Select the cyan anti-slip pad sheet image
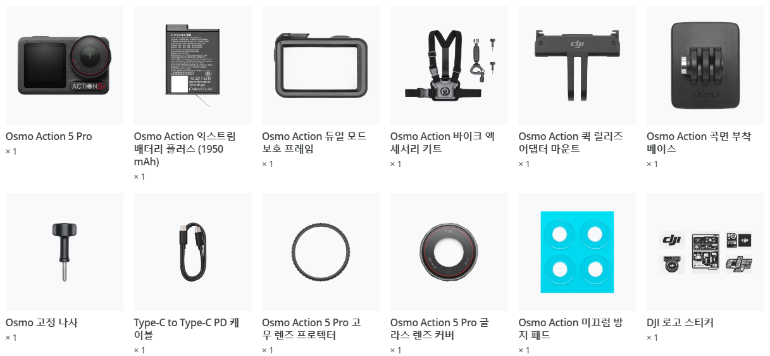Image resolution: width=770 pixels, height=356 pixels. [x=577, y=252]
